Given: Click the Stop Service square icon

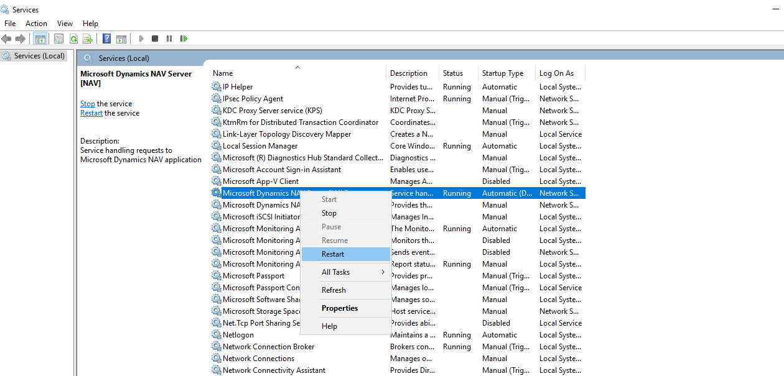Looking at the screenshot, I should click(x=155, y=39).
